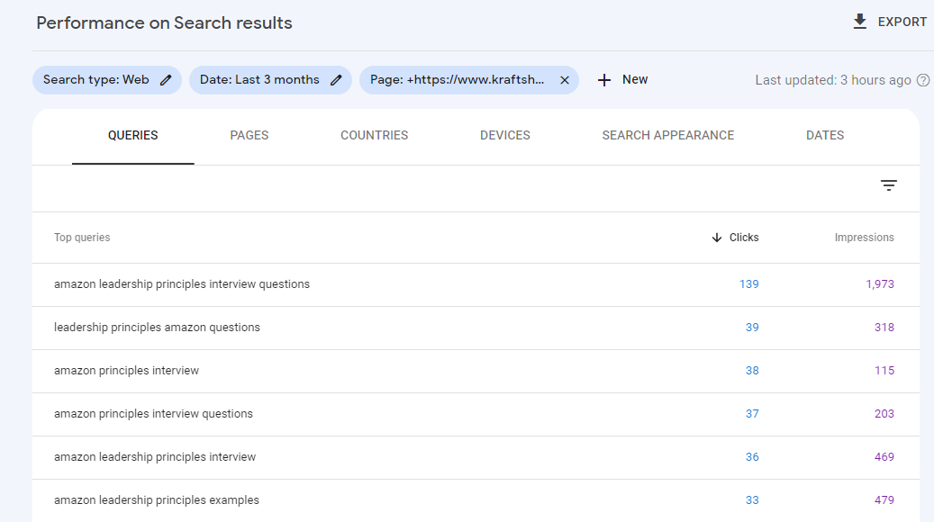
Task: Click the 203 impressions value
Action: (x=884, y=414)
